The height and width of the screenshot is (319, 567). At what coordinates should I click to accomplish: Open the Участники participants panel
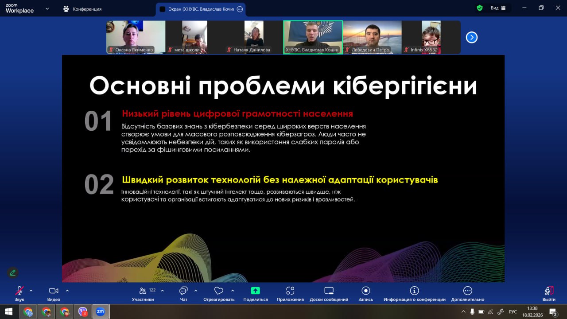click(143, 291)
